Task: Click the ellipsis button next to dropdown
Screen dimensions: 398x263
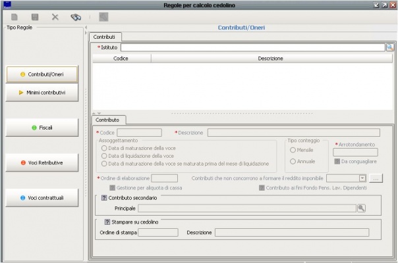Action: pos(375,178)
